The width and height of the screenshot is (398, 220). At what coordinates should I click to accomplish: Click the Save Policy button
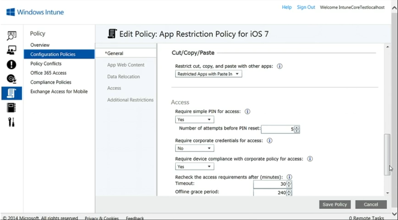tap(335, 204)
